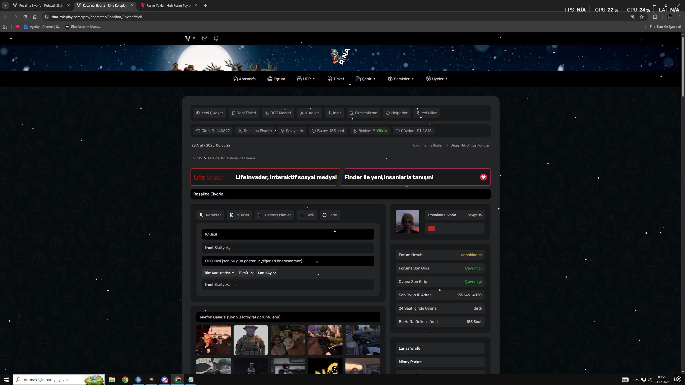The height and width of the screenshot is (385, 685).
Task: Click the green Yükle balance link
Action: point(382,131)
